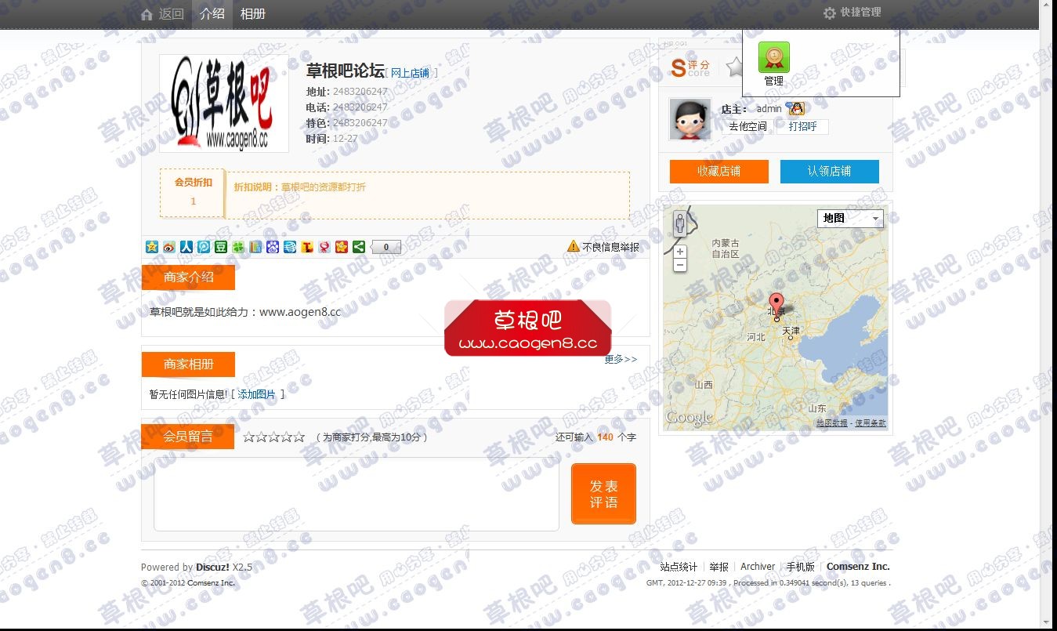Screen dimensions: 1057x631
Task: Share to Qzone via yellow star icon
Action: coord(152,247)
